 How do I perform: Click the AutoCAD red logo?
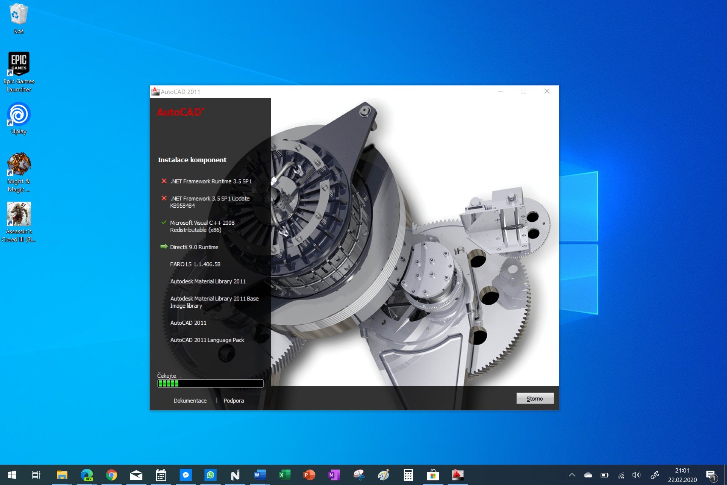coord(180,112)
